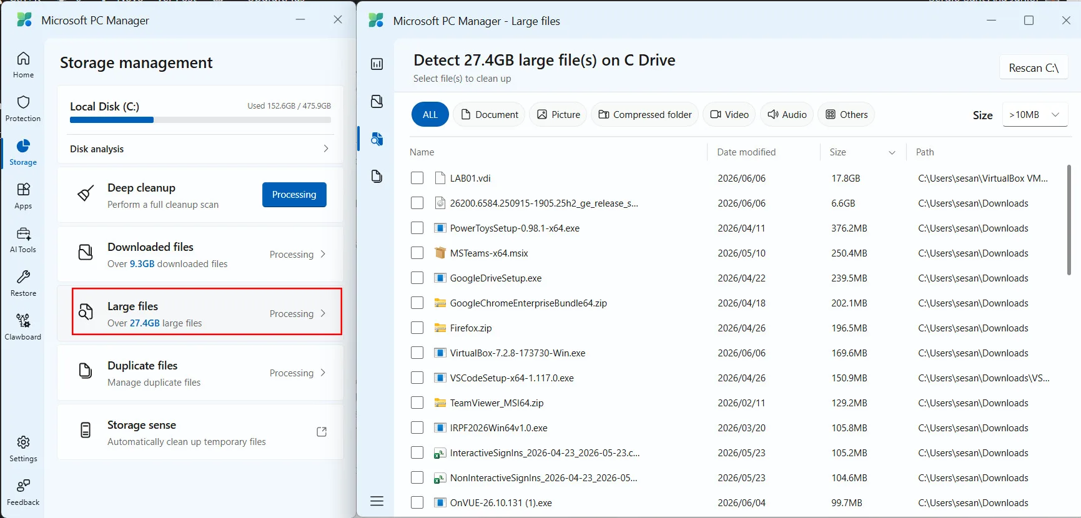1081x518 pixels.
Task: Select the OnVUE-26.10.131 (1).exe file name
Action: [x=501, y=503]
